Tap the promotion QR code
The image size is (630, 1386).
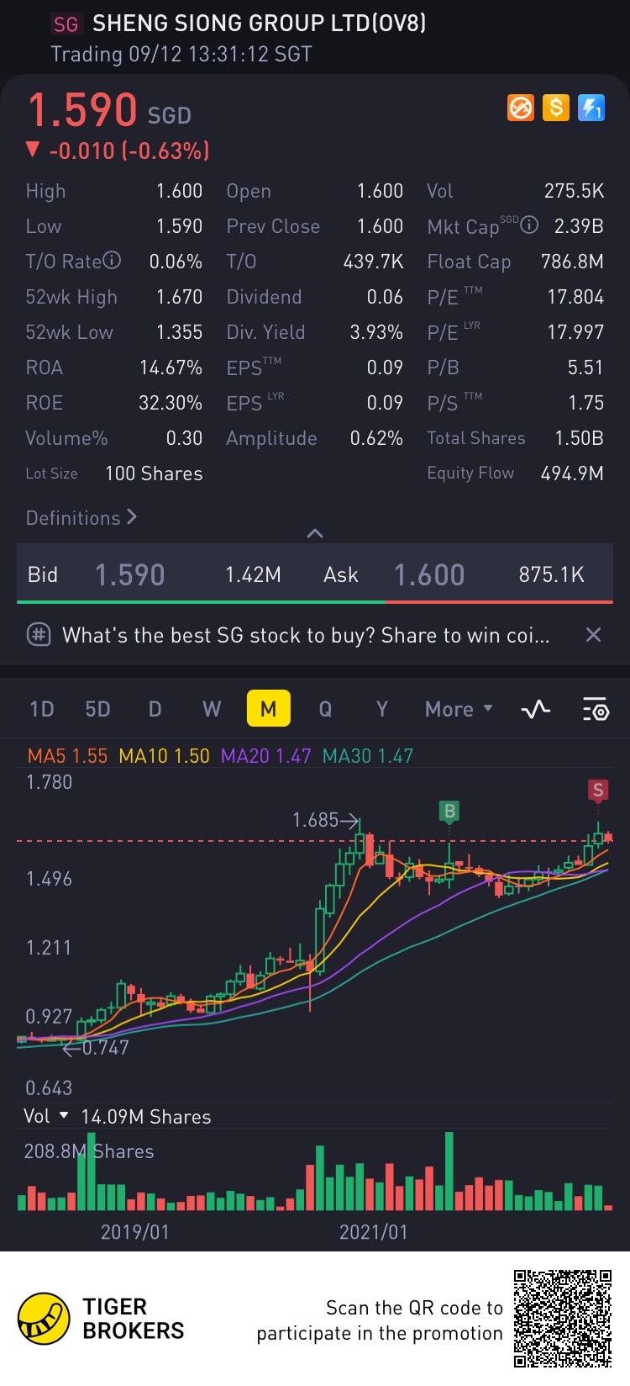pyautogui.click(x=563, y=1318)
